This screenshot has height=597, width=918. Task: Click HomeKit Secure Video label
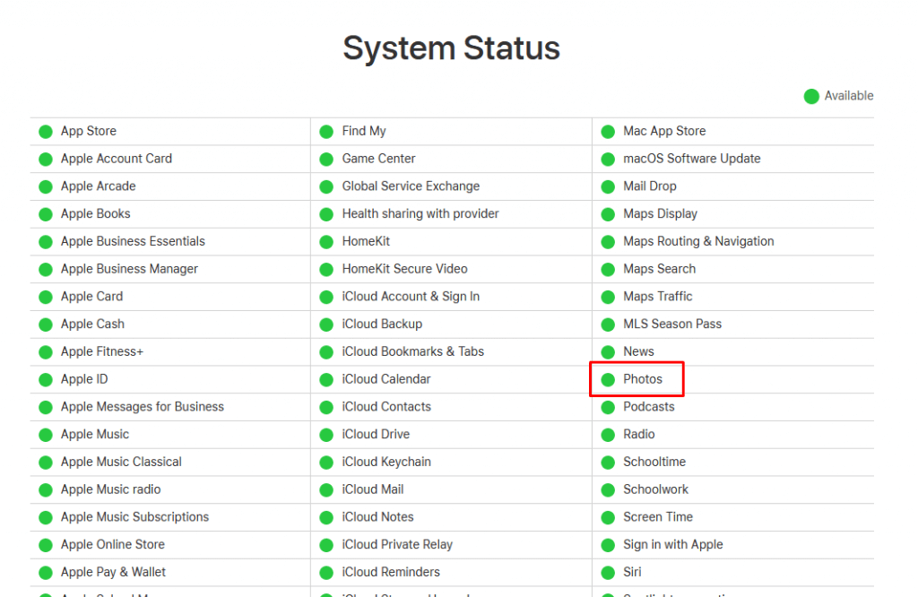[404, 269]
